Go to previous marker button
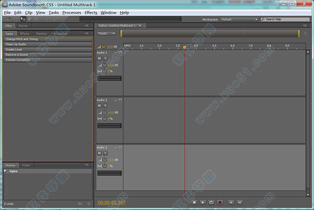 [231, 202]
